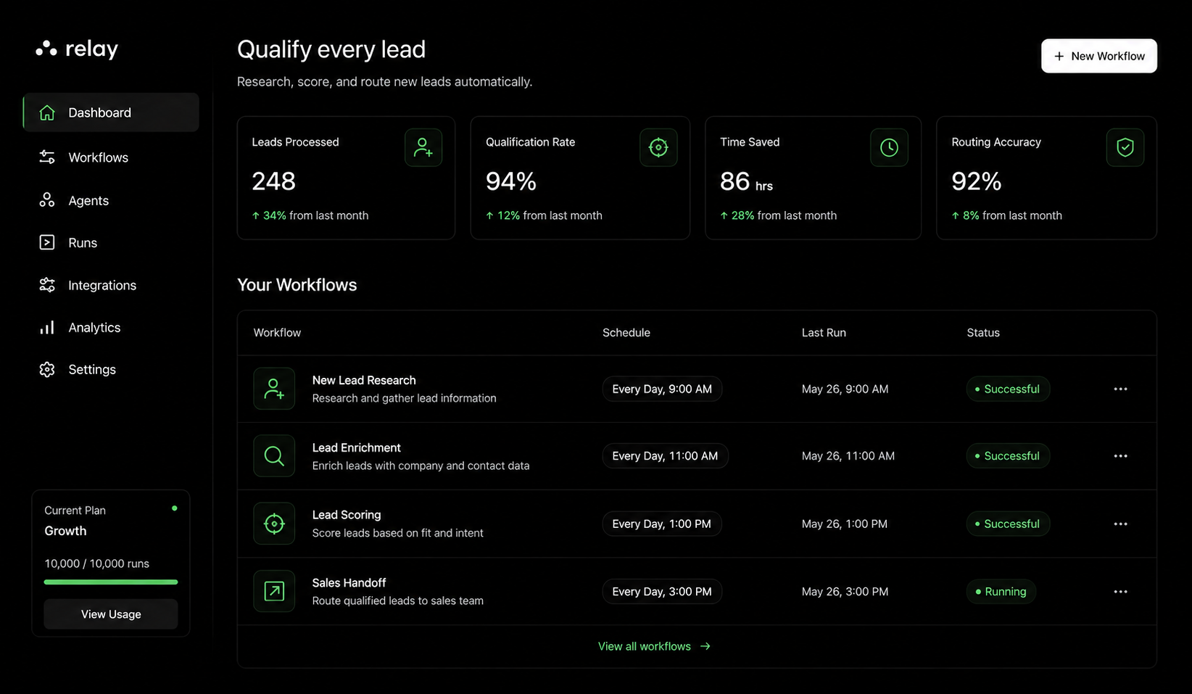Click Every Day, 1:00 PM schedule pill
This screenshot has width=1192, height=694.
pos(662,524)
